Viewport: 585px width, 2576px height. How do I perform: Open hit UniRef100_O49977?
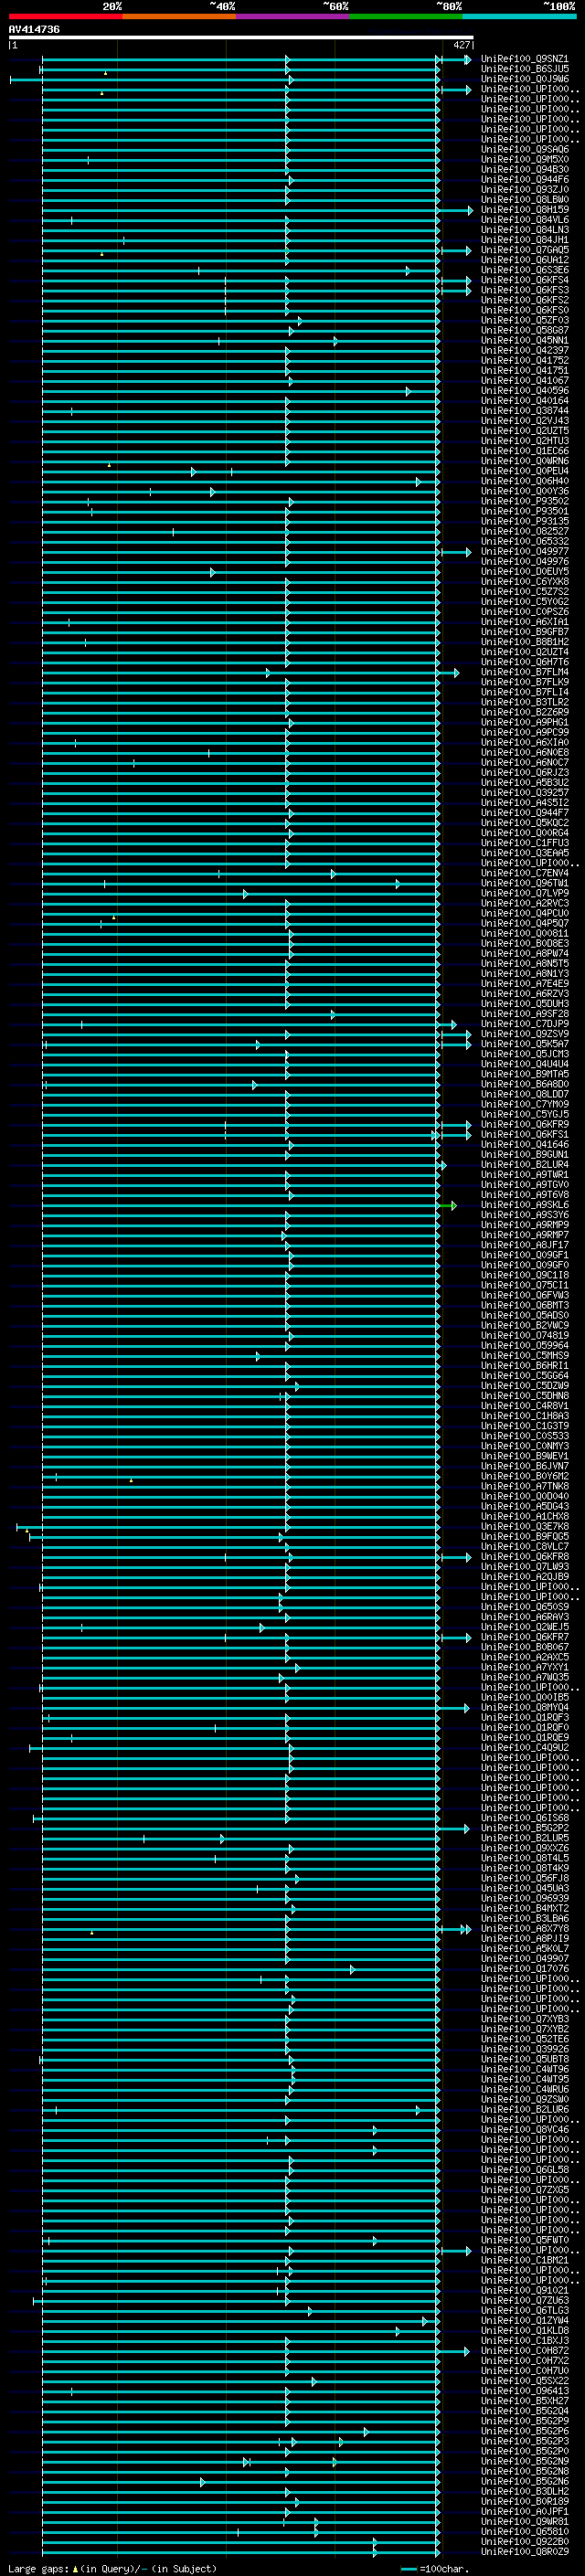point(524,552)
